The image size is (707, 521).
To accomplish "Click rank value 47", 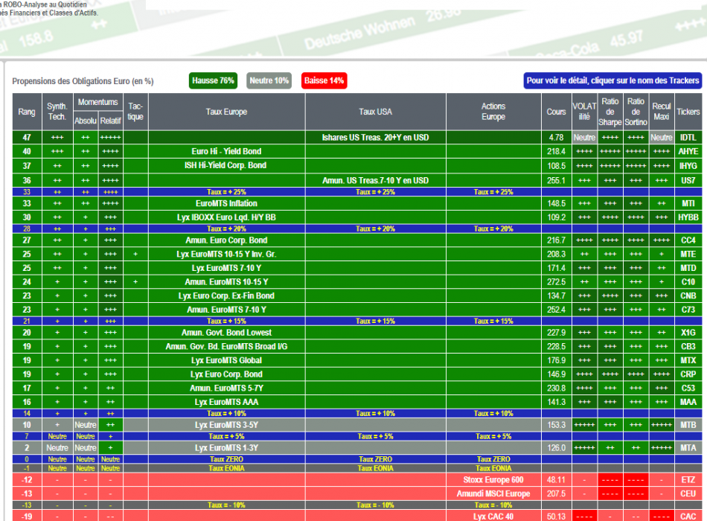I will (27, 138).
